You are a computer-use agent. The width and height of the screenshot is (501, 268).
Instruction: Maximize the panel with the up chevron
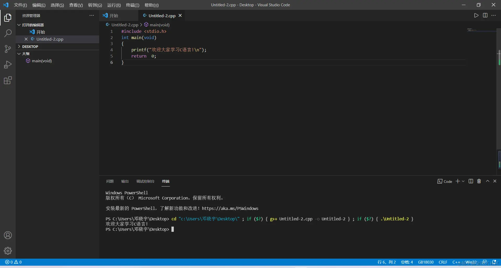coord(487,181)
